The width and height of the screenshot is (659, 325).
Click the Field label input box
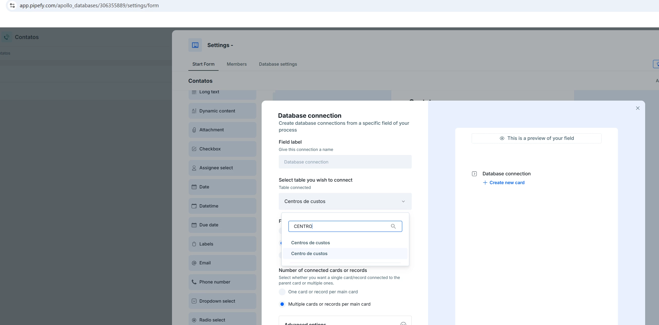pyautogui.click(x=345, y=162)
